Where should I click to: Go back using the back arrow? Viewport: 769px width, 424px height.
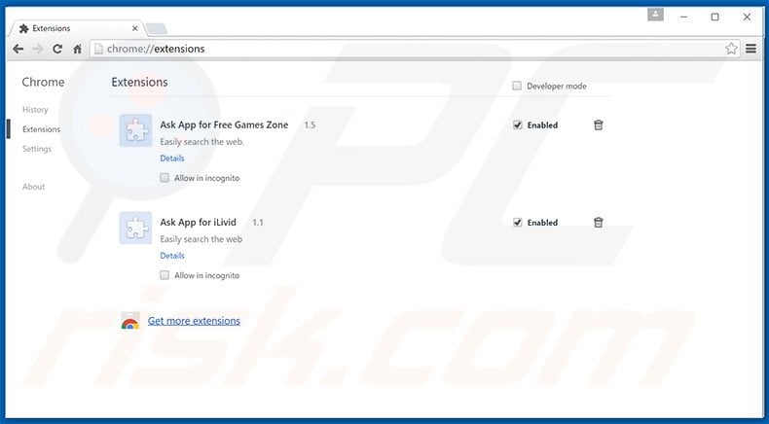18,49
